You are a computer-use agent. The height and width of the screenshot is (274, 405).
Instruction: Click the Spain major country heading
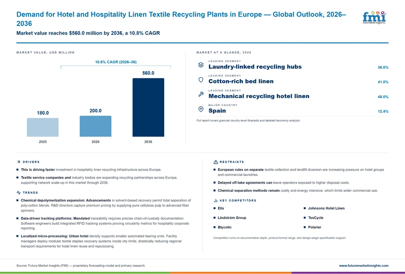coord(217,111)
